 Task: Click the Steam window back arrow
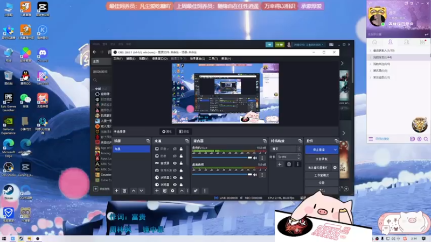point(95,52)
